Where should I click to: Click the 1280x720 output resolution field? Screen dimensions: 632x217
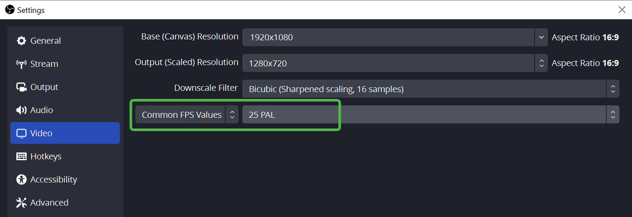tap(388, 63)
